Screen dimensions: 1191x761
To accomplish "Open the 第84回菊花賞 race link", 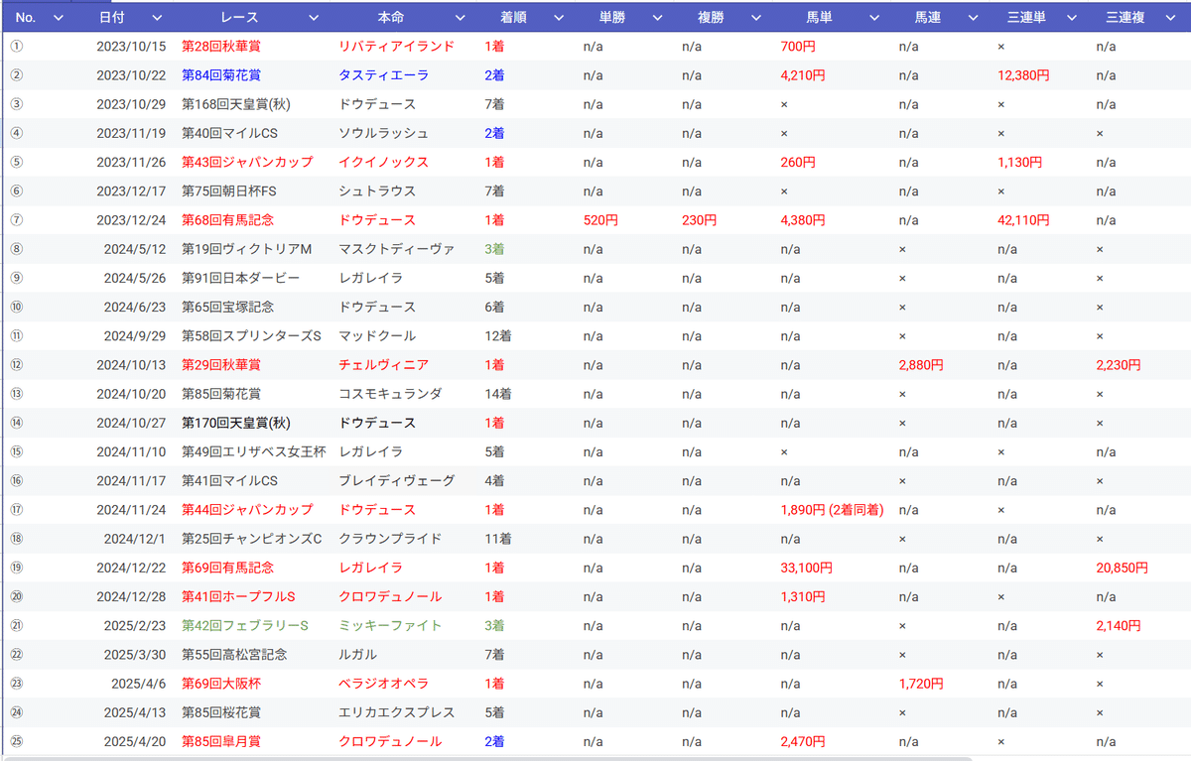I will (222, 74).
